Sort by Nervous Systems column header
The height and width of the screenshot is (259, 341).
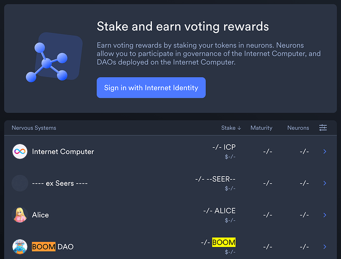point(34,128)
